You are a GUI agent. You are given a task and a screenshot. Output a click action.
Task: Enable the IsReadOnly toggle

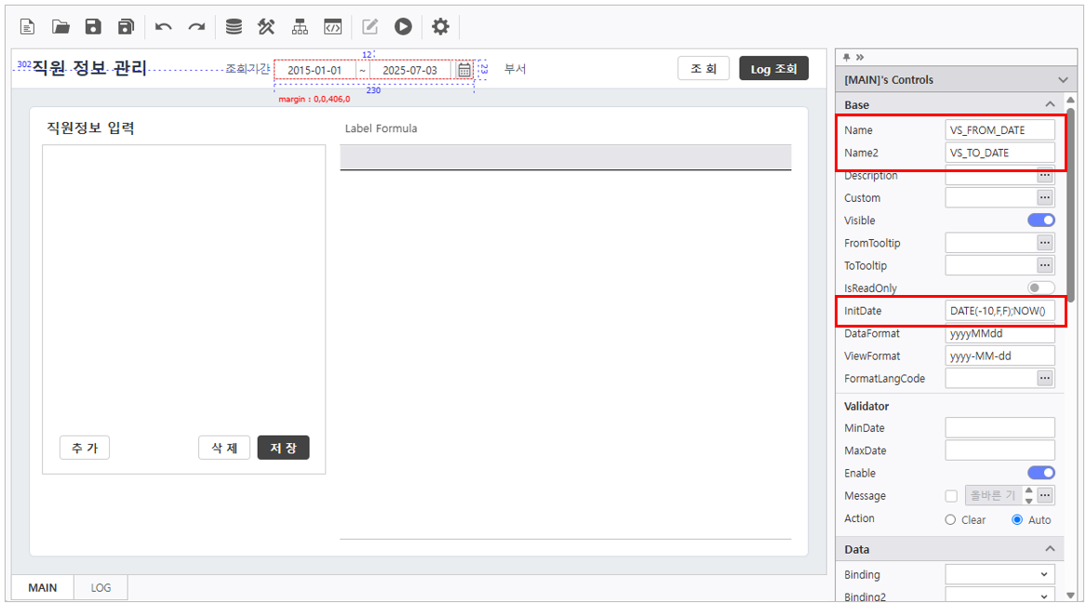(1040, 288)
